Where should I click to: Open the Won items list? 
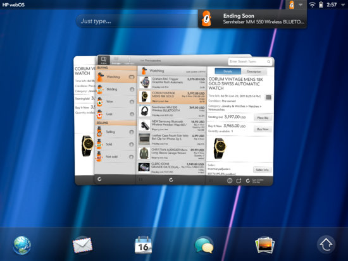pos(116,102)
